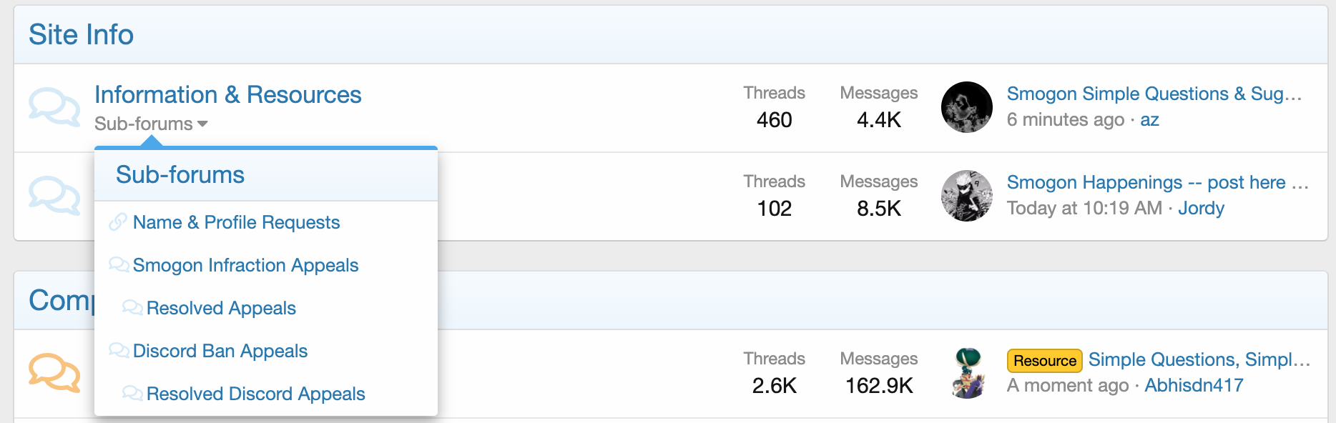Image resolution: width=1336 pixels, height=423 pixels.
Task: Open Smogon Infraction Appeals sub-forum
Action: 245,265
